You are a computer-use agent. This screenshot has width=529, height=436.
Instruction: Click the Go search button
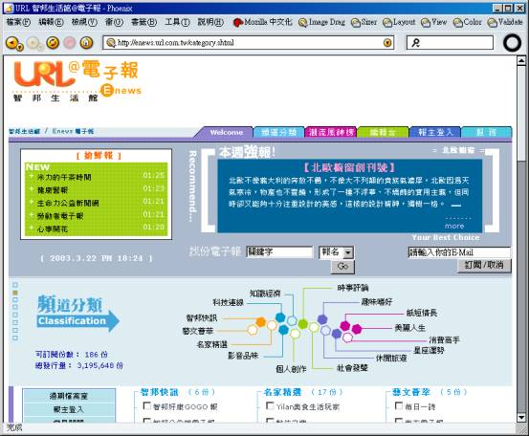pos(342,267)
